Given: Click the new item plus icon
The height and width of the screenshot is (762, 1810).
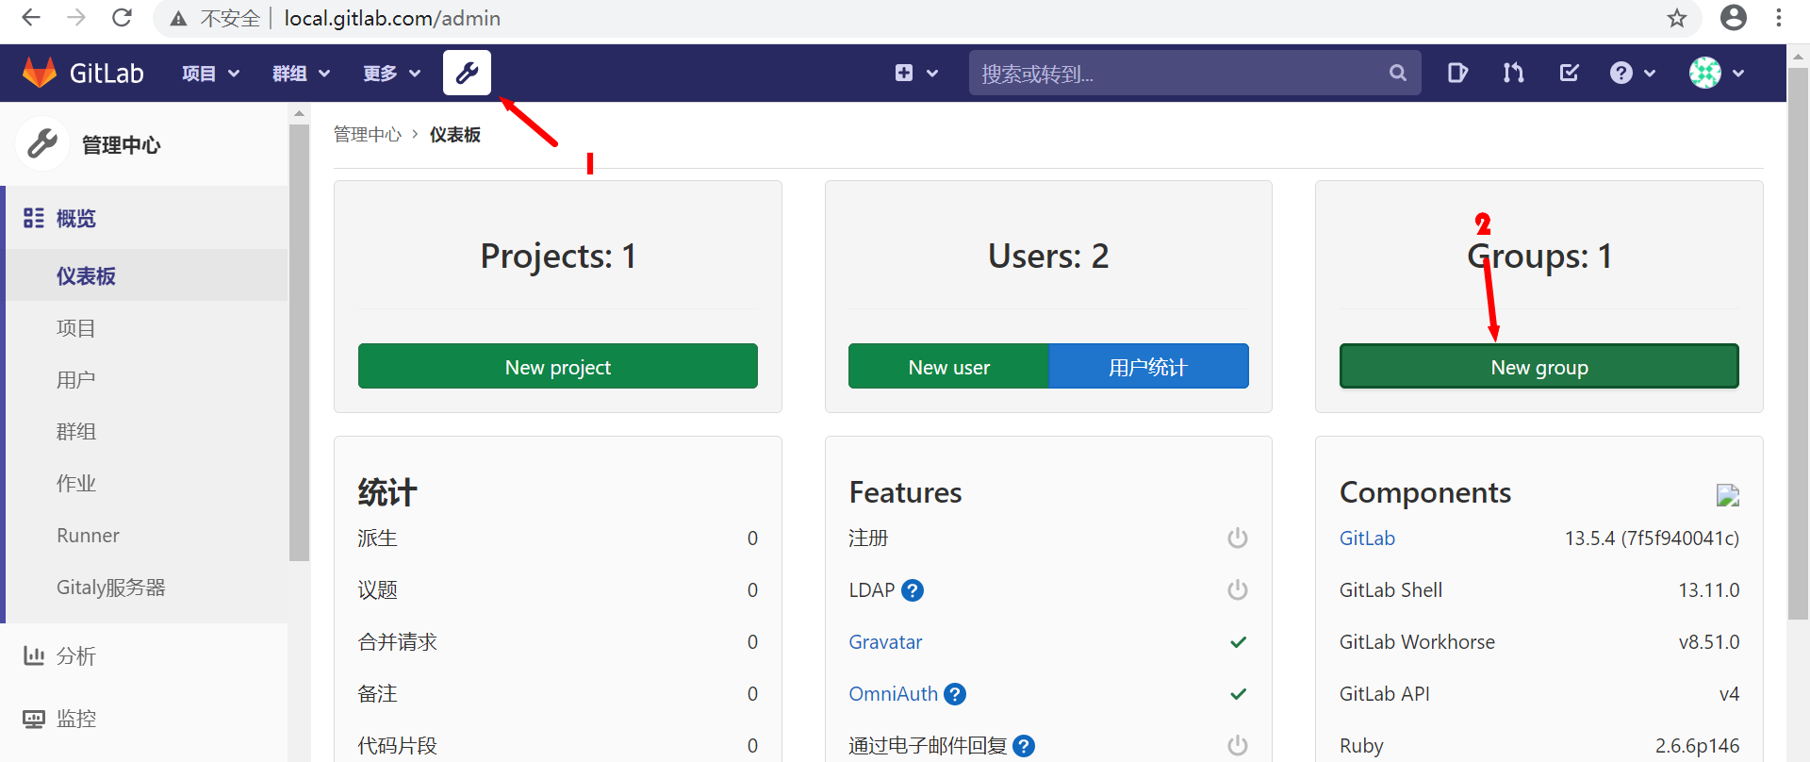Looking at the screenshot, I should pyautogui.click(x=904, y=73).
